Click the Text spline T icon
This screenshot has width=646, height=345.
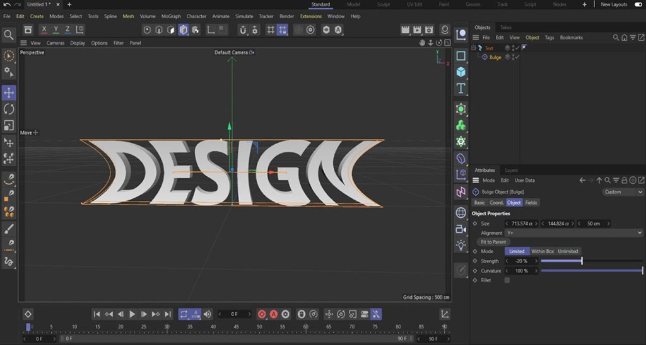tap(461, 88)
